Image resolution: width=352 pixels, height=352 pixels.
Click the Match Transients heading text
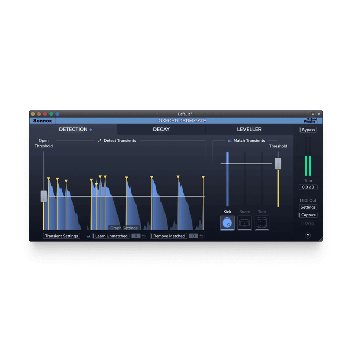(249, 140)
